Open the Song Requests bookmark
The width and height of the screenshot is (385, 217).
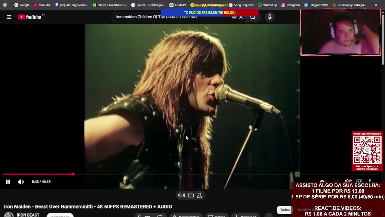point(241,5)
